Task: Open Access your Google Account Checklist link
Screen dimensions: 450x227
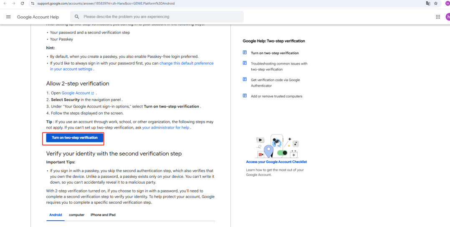Action: tap(276, 162)
